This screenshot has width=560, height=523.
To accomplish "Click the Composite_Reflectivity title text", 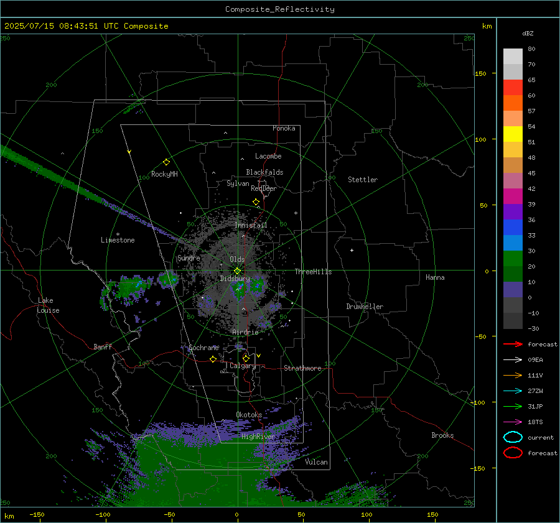I will click(x=280, y=9).
